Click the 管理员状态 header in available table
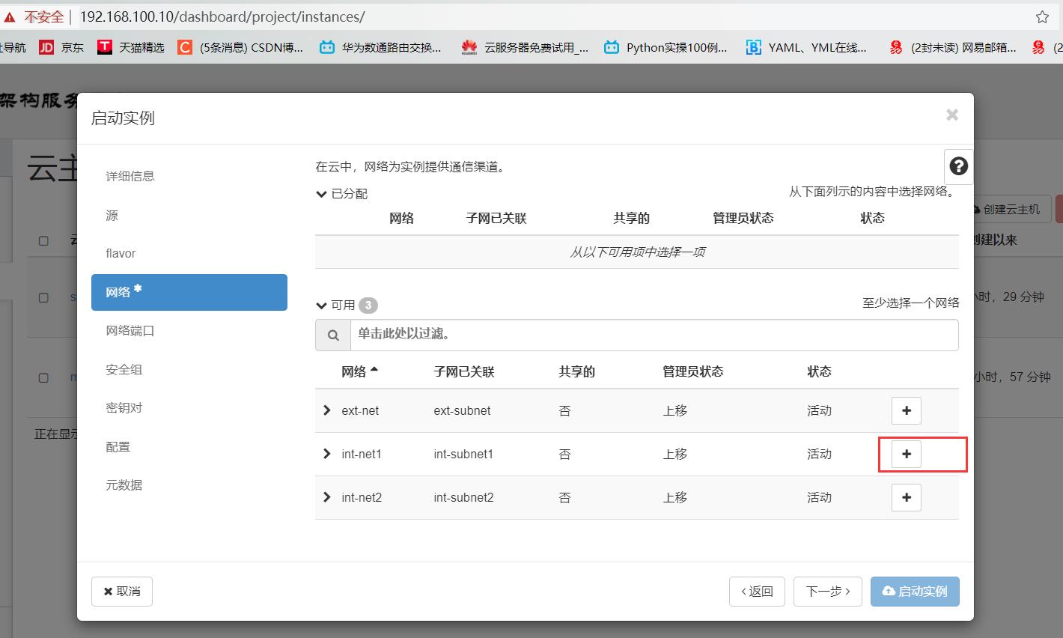 [x=693, y=371]
